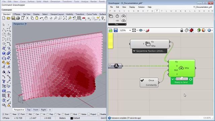This screenshot has width=215, height=121.
Task: Click the Cut scissors icon
Action: 27,18
